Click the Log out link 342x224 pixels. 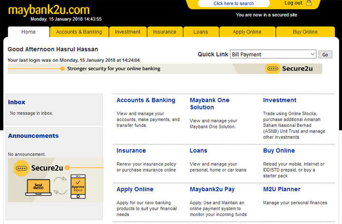tap(293, 3)
